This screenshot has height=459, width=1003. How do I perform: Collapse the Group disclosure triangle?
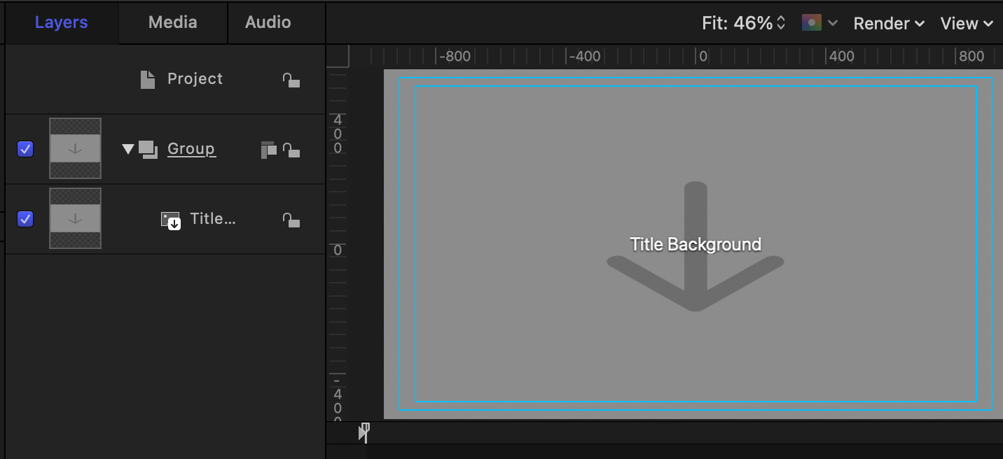point(127,149)
